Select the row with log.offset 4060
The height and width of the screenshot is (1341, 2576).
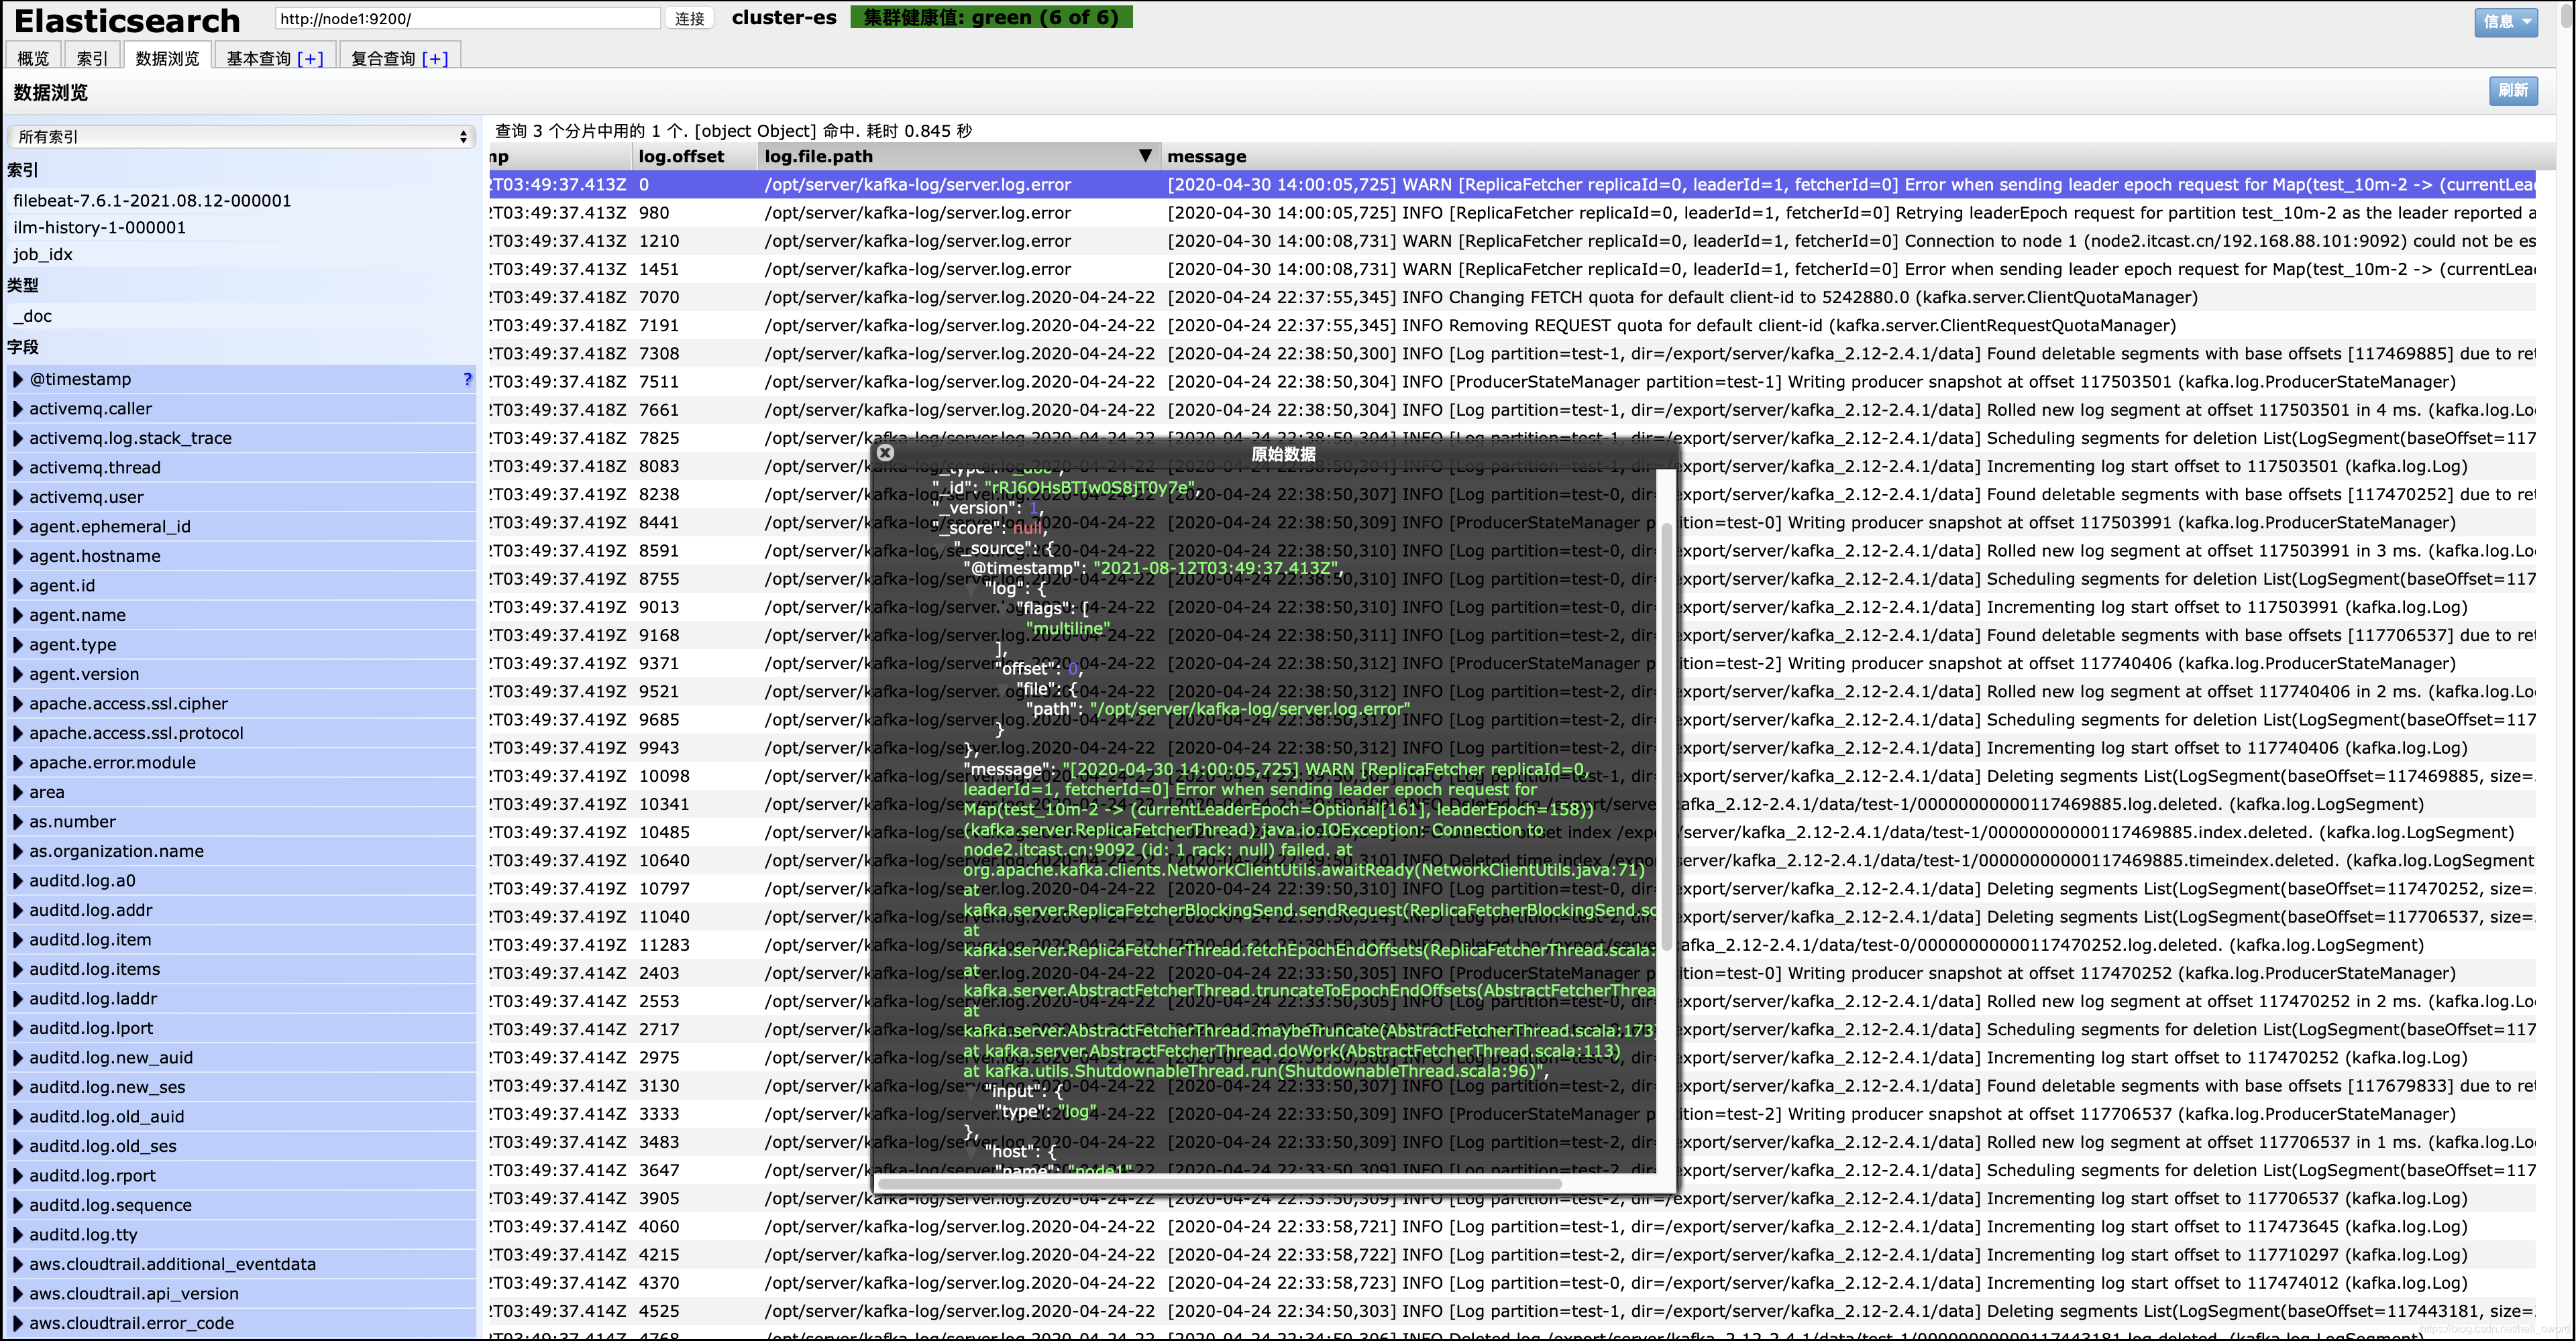[x=1512, y=1226]
